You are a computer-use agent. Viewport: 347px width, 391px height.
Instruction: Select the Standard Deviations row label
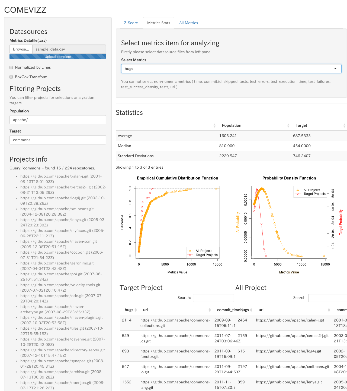(136, 156)
